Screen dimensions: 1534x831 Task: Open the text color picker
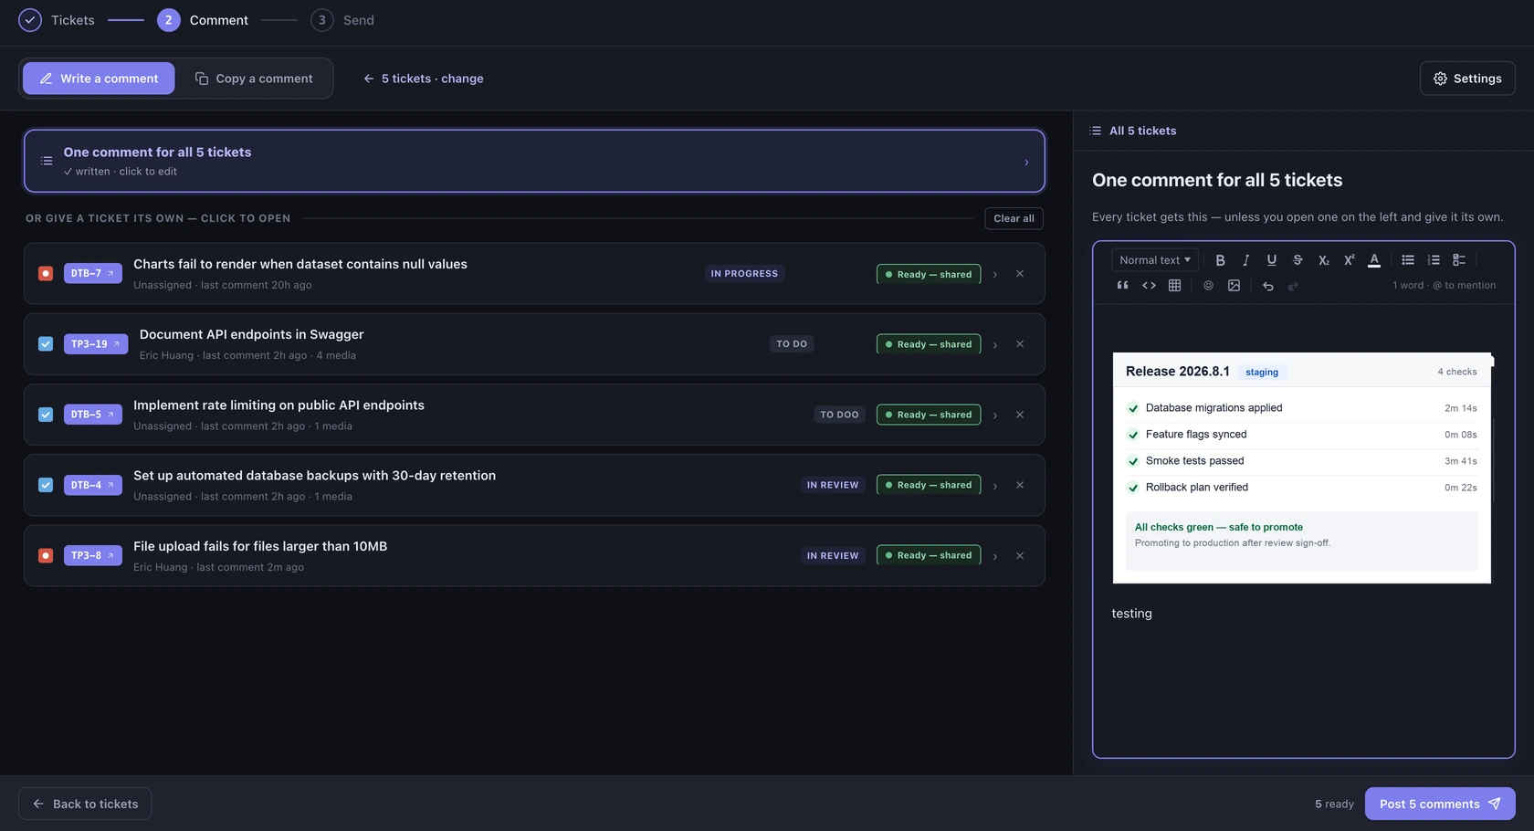pyautogui.click(x=1374, y=260)
